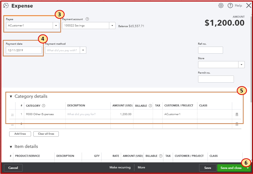Click the RATE column header in Item details
The image size is (253, 174).
[116, 156]
